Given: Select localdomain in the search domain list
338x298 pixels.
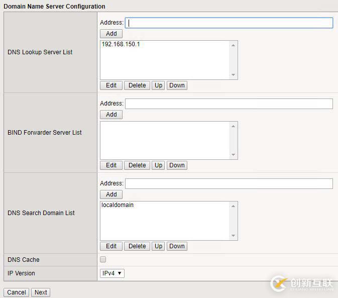Looking at the screenshot, I should 118,205.
